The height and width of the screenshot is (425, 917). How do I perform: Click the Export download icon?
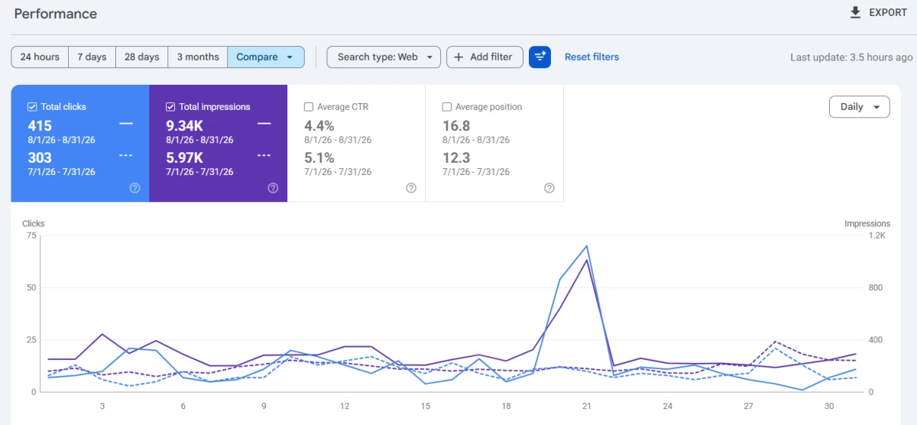pyautogui.click(x=855, y=13)
